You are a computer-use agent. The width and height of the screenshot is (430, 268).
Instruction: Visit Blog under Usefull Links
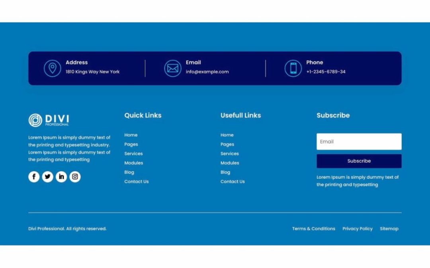pos(225,172)
